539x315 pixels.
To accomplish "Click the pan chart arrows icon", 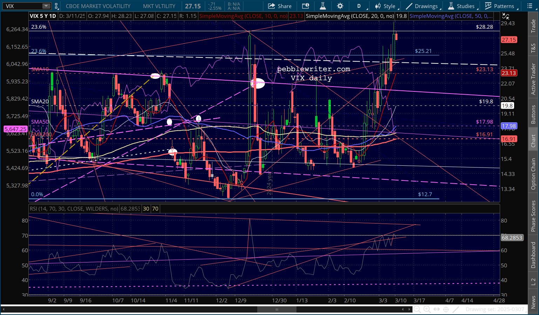I will [x=436, y=309].
